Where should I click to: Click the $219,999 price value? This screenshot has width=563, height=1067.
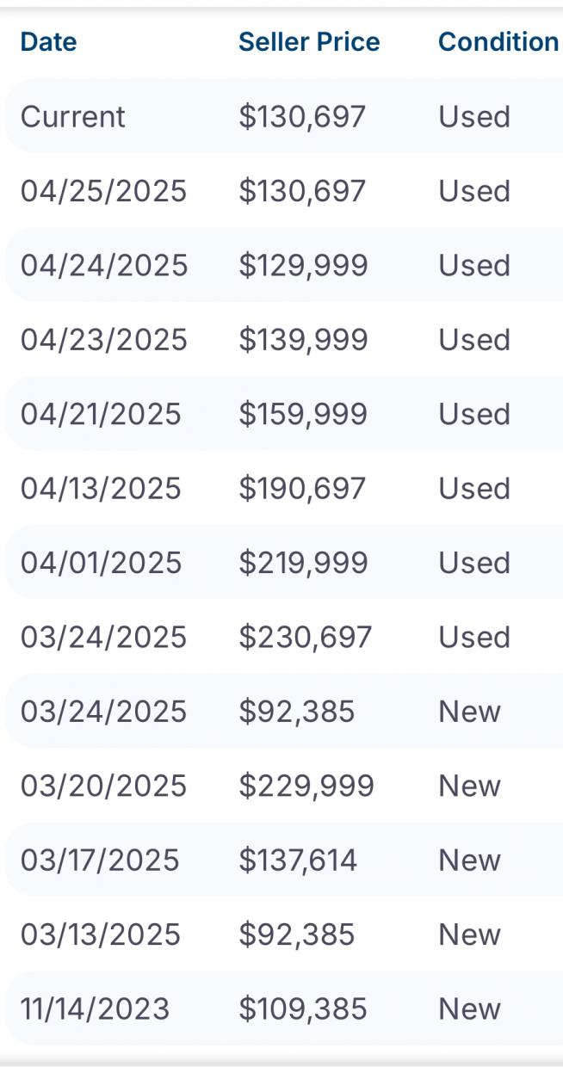[303, 563]
